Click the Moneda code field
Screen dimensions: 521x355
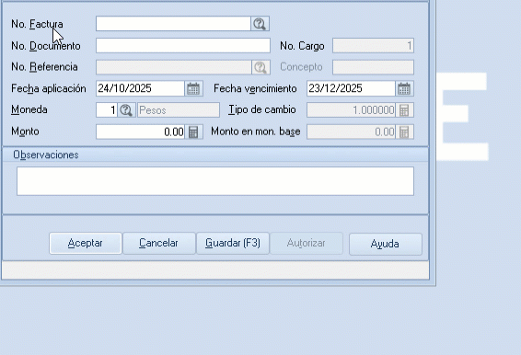pyautogui.click(x=107, y=110)
